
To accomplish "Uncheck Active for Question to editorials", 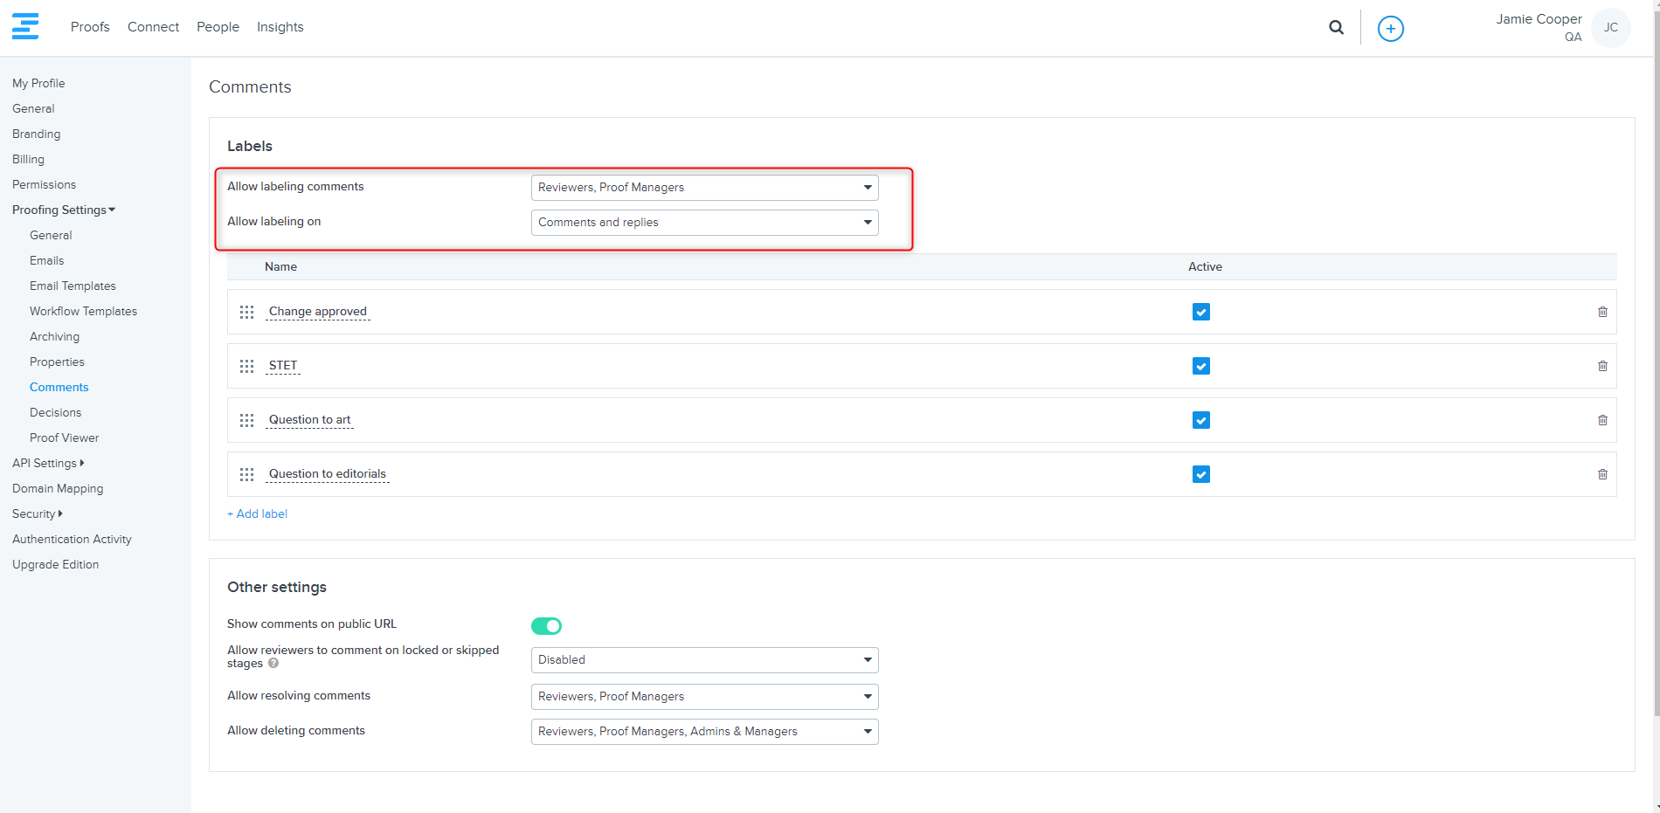I will [1200, 474].
